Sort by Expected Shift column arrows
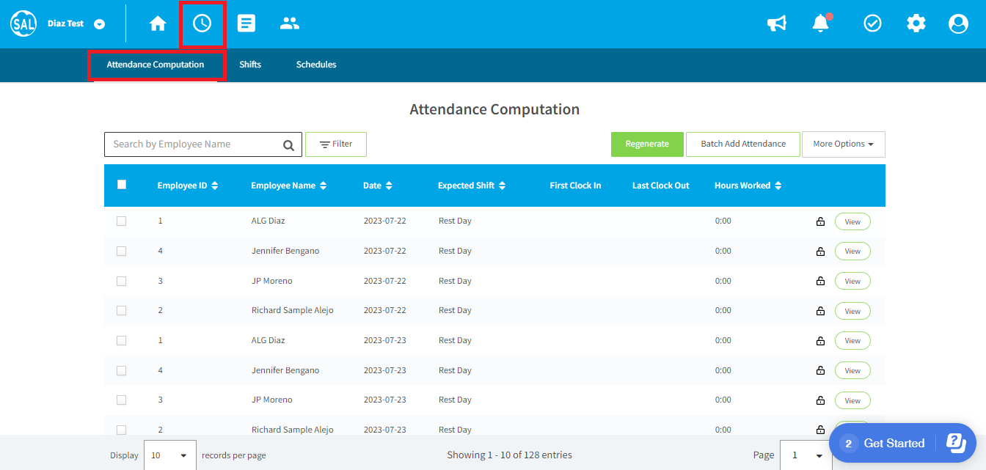 502,186
